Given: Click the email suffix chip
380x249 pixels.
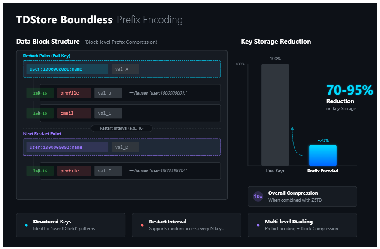Looking at the screenshot, I should point(74,113).
